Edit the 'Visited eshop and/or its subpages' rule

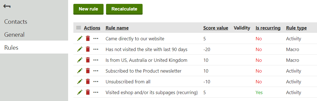coord(80,92)
